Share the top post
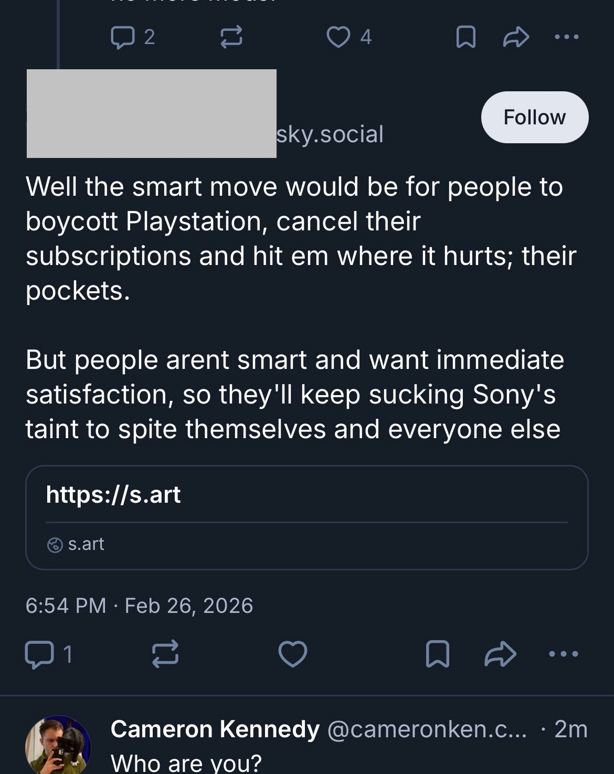Viewport: 614px width, 774px height. [516, 37]
